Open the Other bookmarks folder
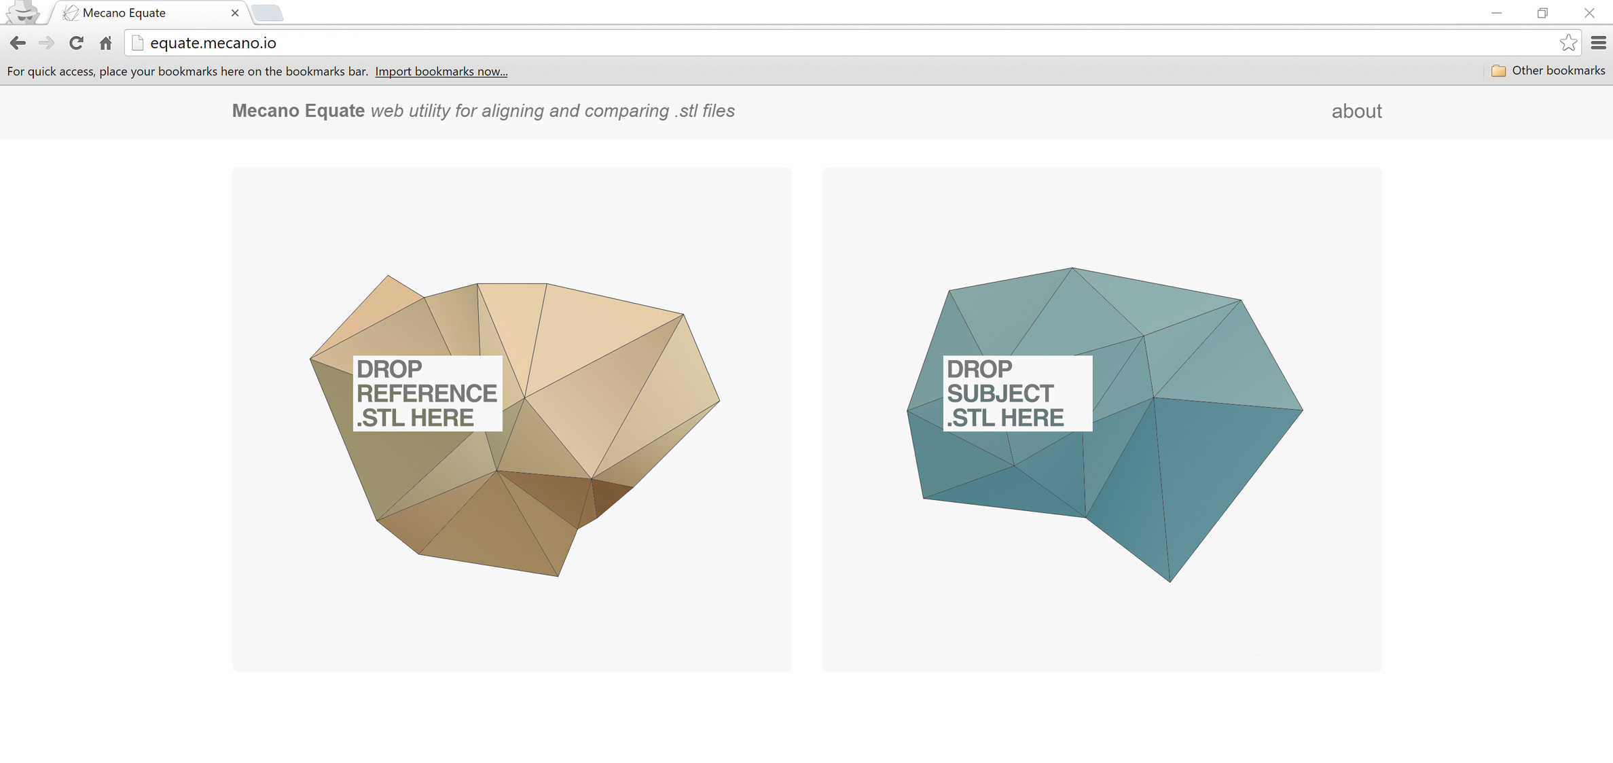Image resolution: width=1613 pixels, height=763 pixels. coord(1548,71)
